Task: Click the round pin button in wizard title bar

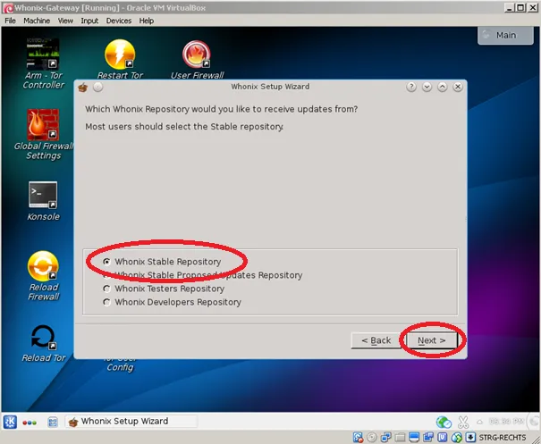Action: 98,87
